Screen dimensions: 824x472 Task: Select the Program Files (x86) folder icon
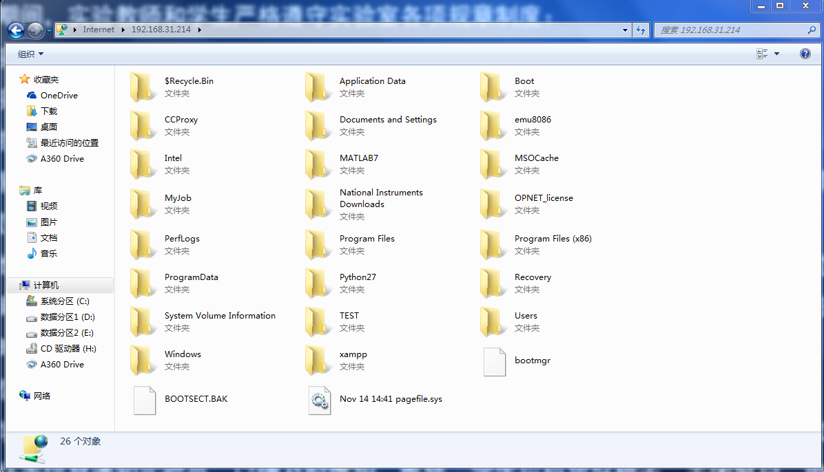(x=493, y=245)
